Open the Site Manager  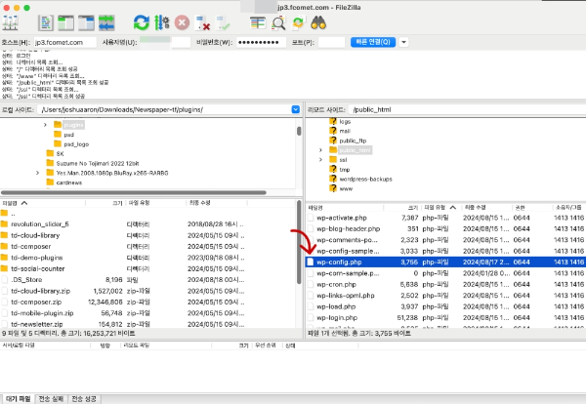pos(10,23)
